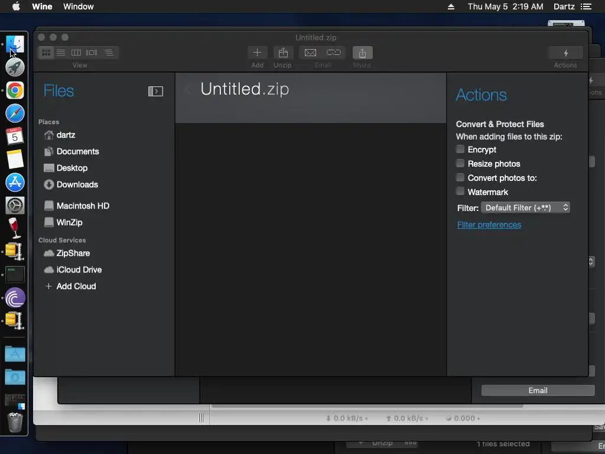
Task: Click the eject icon in menu bar
Action: click(x=451, y=7)
